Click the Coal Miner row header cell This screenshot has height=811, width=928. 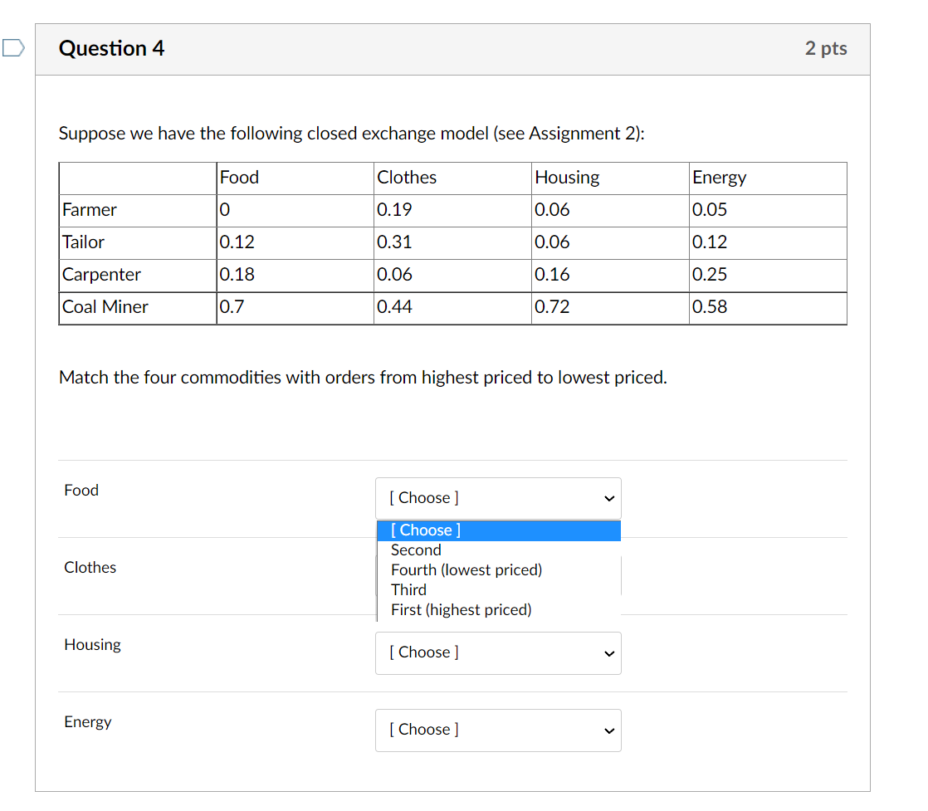138,308
